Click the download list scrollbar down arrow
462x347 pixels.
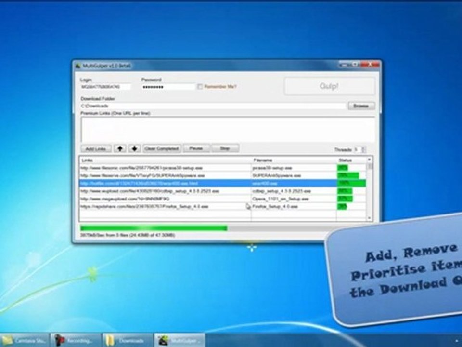pos(370,218)
